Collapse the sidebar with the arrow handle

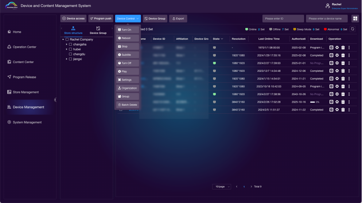tap(55, 99)
